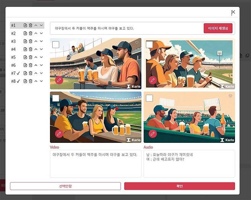
Task: Delete scene #3 with the trash icon
Action: click(x=31, y=41)
